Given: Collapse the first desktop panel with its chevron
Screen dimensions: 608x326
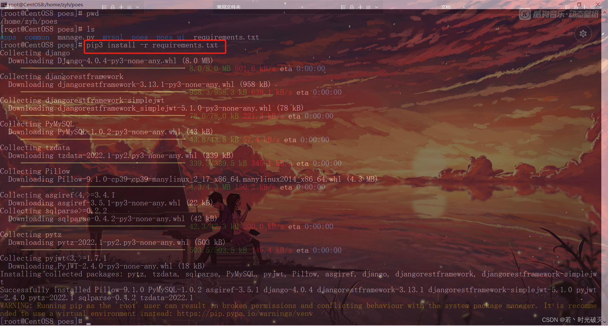Looking at the screenshot, I should pos(137,7).
